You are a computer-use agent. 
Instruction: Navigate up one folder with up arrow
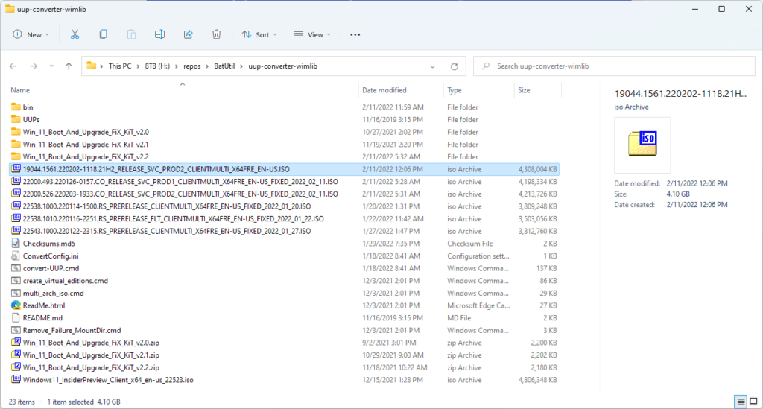(69, 66)
